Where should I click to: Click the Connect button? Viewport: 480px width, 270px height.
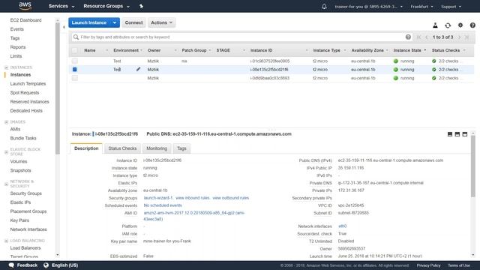(x=133, y=22)
